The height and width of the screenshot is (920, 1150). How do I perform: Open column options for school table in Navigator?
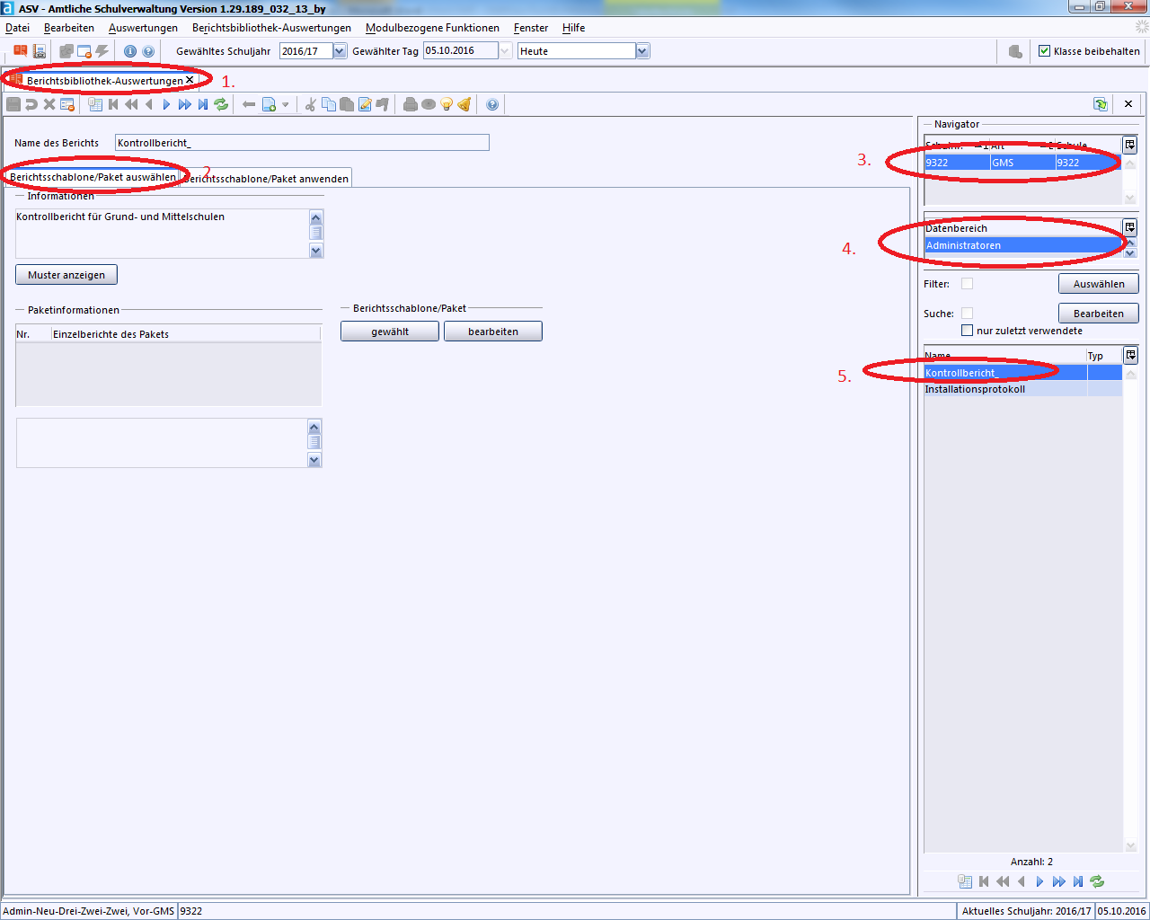click(x=1130, y=144)
